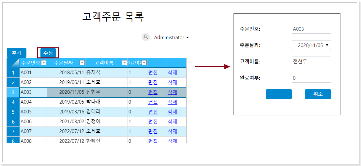This screenshot has width=361, height=166.
Task: Click the 삭제 link for order A006
Action: tap(172, 122)
